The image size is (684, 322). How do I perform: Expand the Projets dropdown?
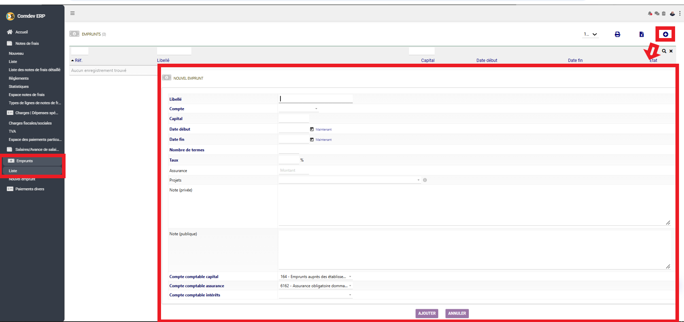(x=350, y=180)
